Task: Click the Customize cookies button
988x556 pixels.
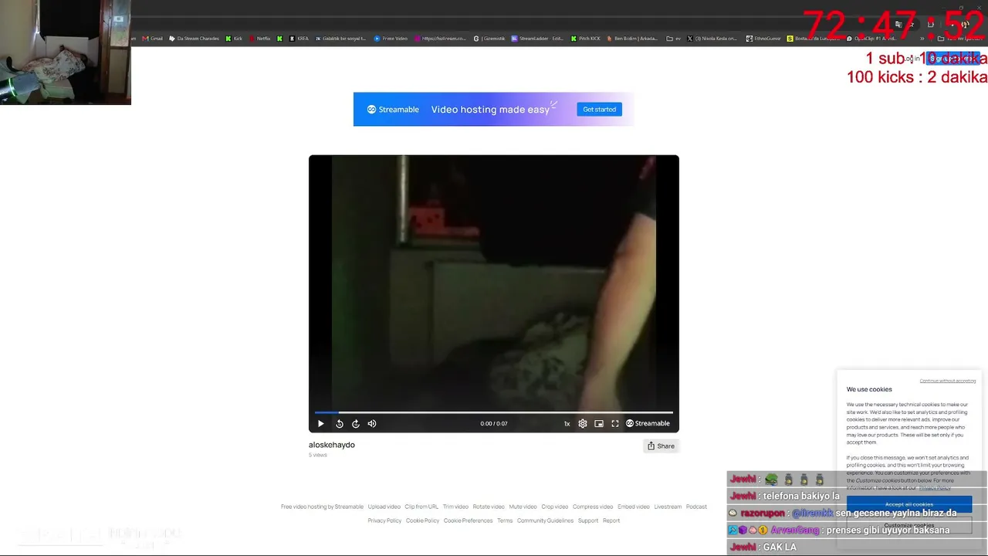Action: [x=909, y=526]
